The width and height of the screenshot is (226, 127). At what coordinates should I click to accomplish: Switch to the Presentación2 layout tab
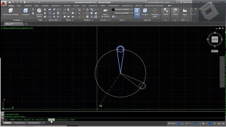[34, 123]
